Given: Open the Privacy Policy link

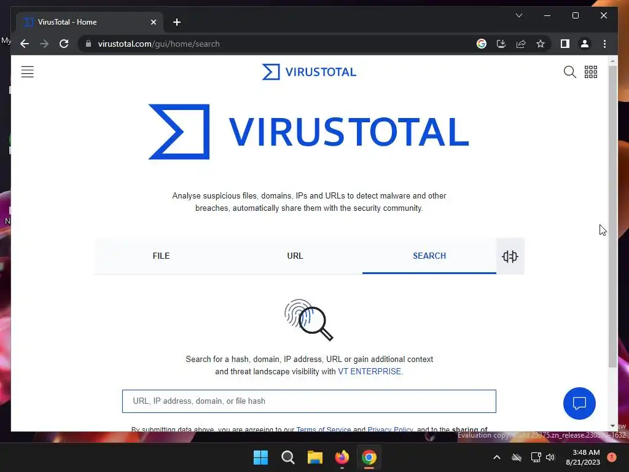Looking at the screenshot, I should click(x=390, y=428).
